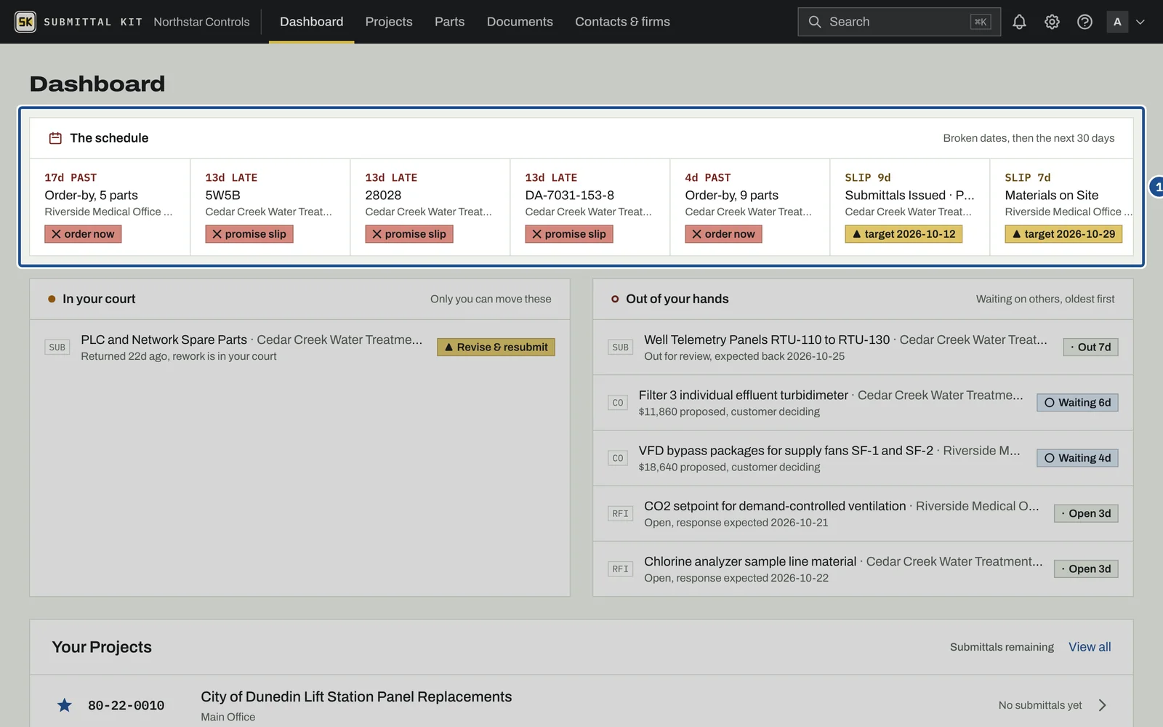1163x727 pixels.
Task: Click the Revise & resubmit button
Action: tap(496, 348)
